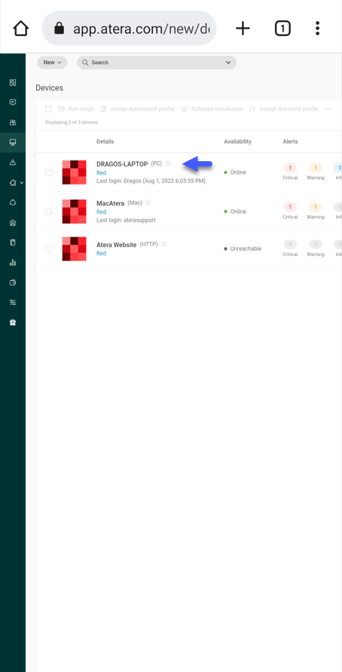The image size is (342, 672).
Task: Click the browser Home icon
Action: [x=20, y=29]
